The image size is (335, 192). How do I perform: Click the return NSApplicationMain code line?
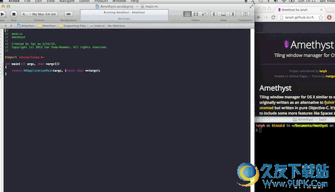(x=56, y=71)
